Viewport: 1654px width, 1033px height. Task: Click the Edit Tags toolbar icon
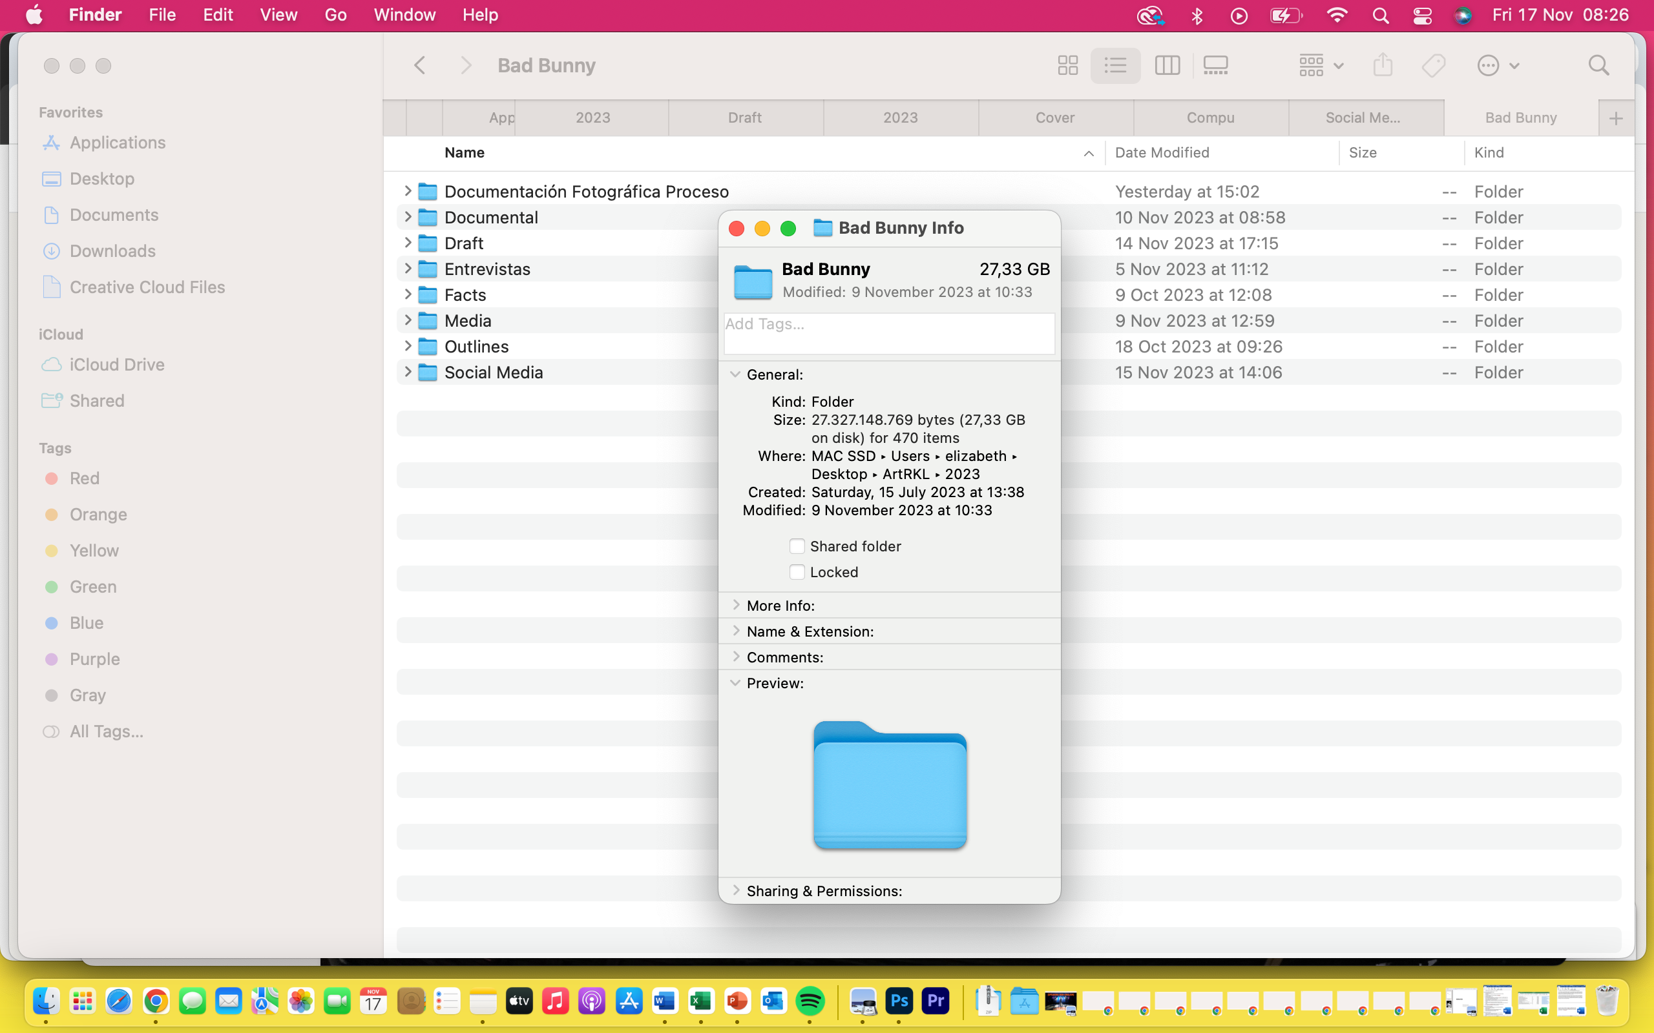[x=1433, y=66]
